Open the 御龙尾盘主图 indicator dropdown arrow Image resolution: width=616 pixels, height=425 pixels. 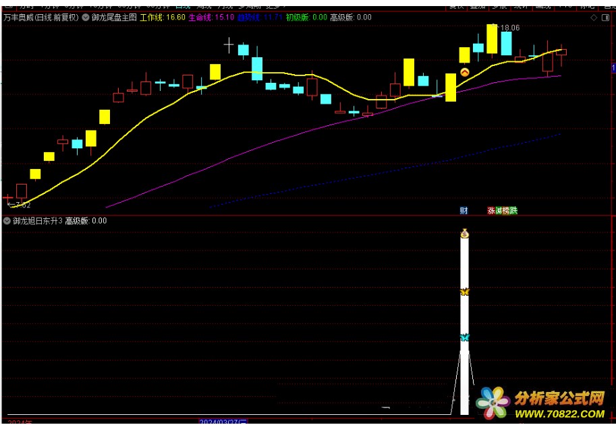[85, 18]
